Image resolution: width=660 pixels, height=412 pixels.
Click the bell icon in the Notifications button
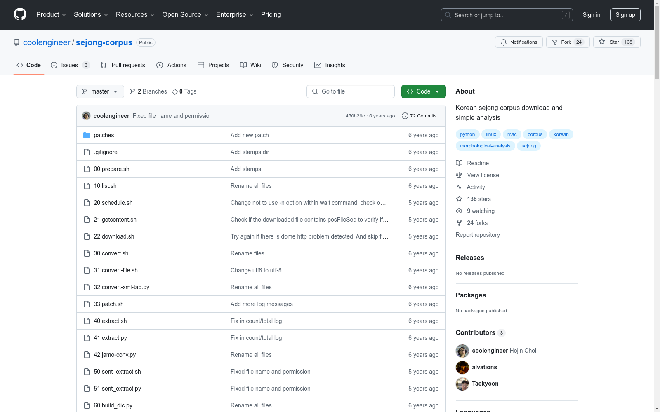(x=504, y=42)
